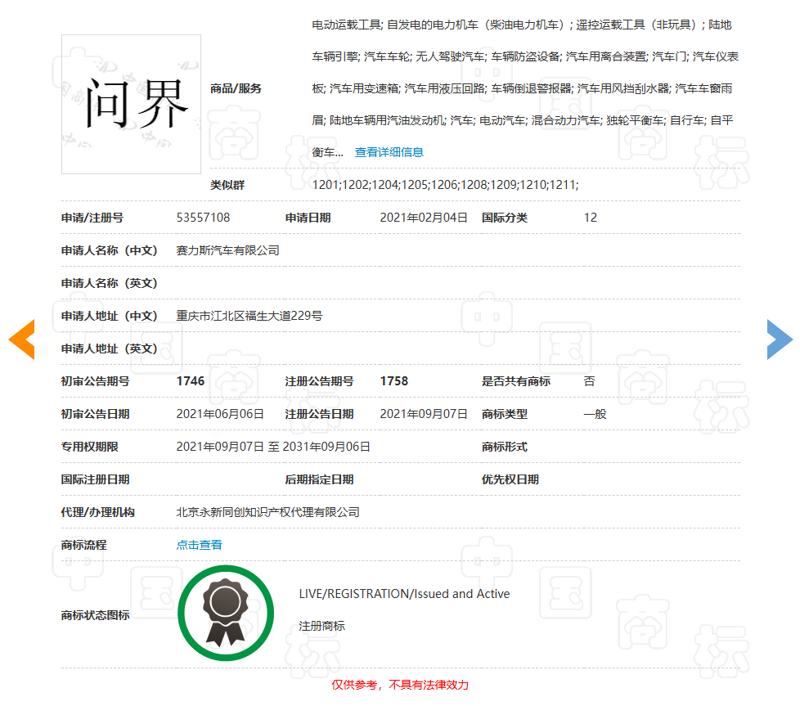Click the 初审公告日期 label
This screenshot has width=800, height=706.
96,414
